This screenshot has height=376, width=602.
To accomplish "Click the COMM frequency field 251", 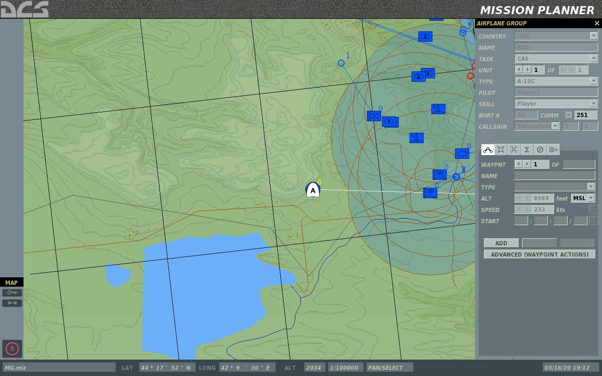I will click(x=586, y=115).
